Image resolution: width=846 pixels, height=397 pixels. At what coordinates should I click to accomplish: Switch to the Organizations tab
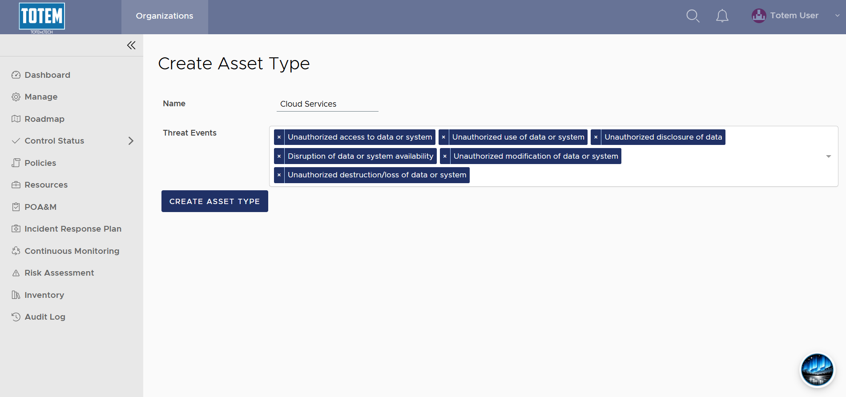click(x=165, y=16)
